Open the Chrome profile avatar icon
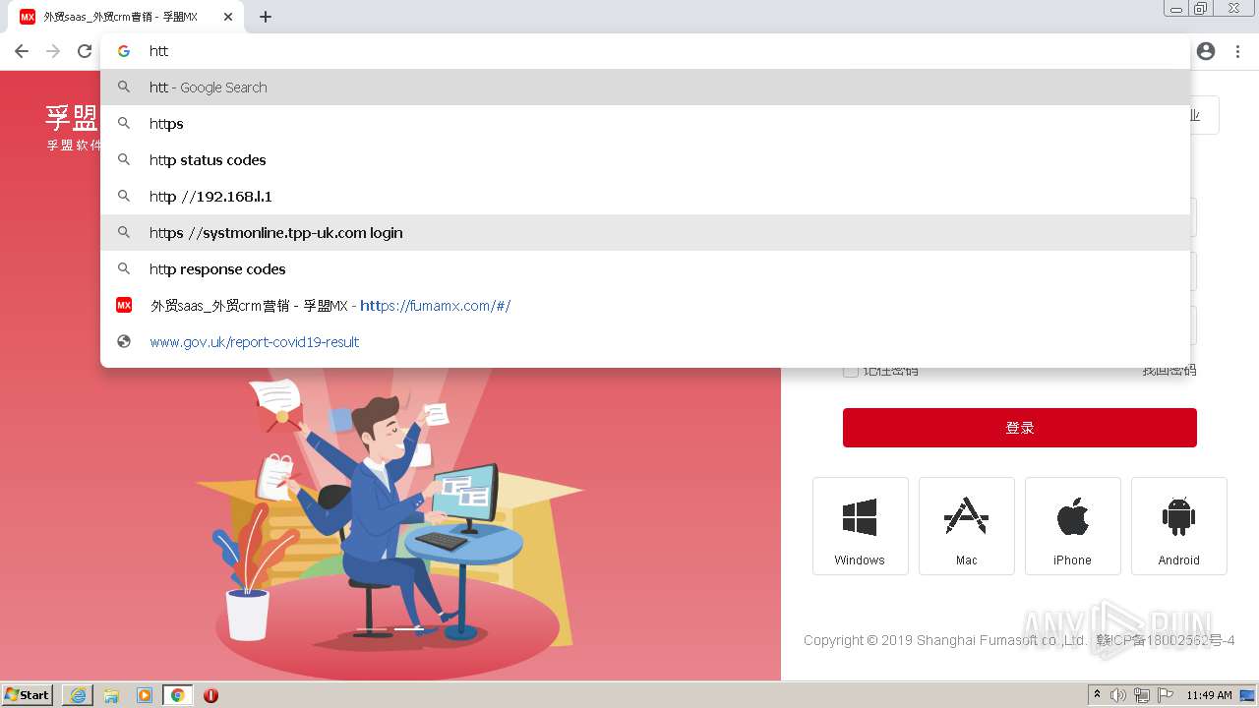The height and width of the screenshot is (708, 1259). point(1206,51)
